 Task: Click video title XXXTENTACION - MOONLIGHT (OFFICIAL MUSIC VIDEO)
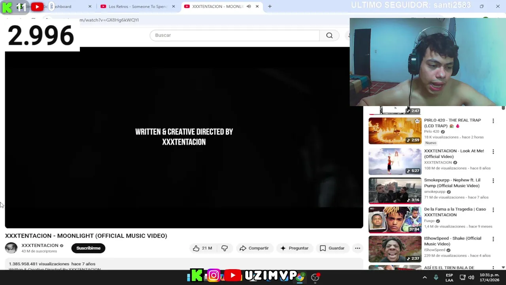(x=86, y=236)
